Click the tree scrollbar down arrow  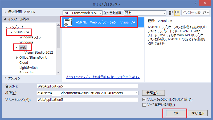coord(58,73)
